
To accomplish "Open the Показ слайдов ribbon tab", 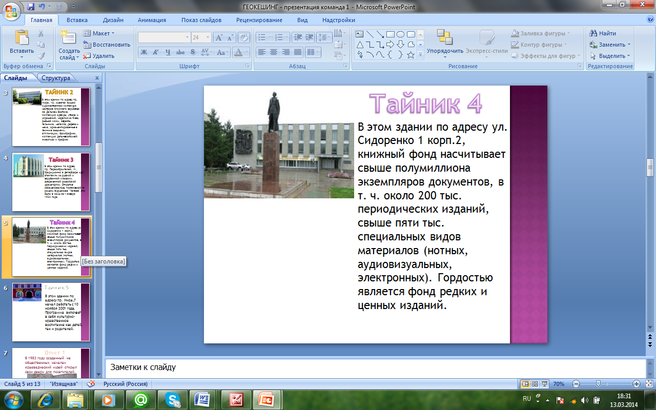I will tap(201, 20).
